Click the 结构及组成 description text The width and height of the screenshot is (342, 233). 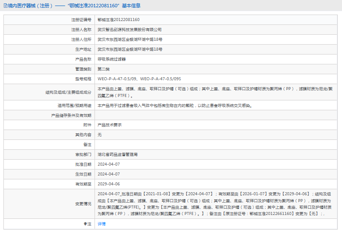point(215,92)
